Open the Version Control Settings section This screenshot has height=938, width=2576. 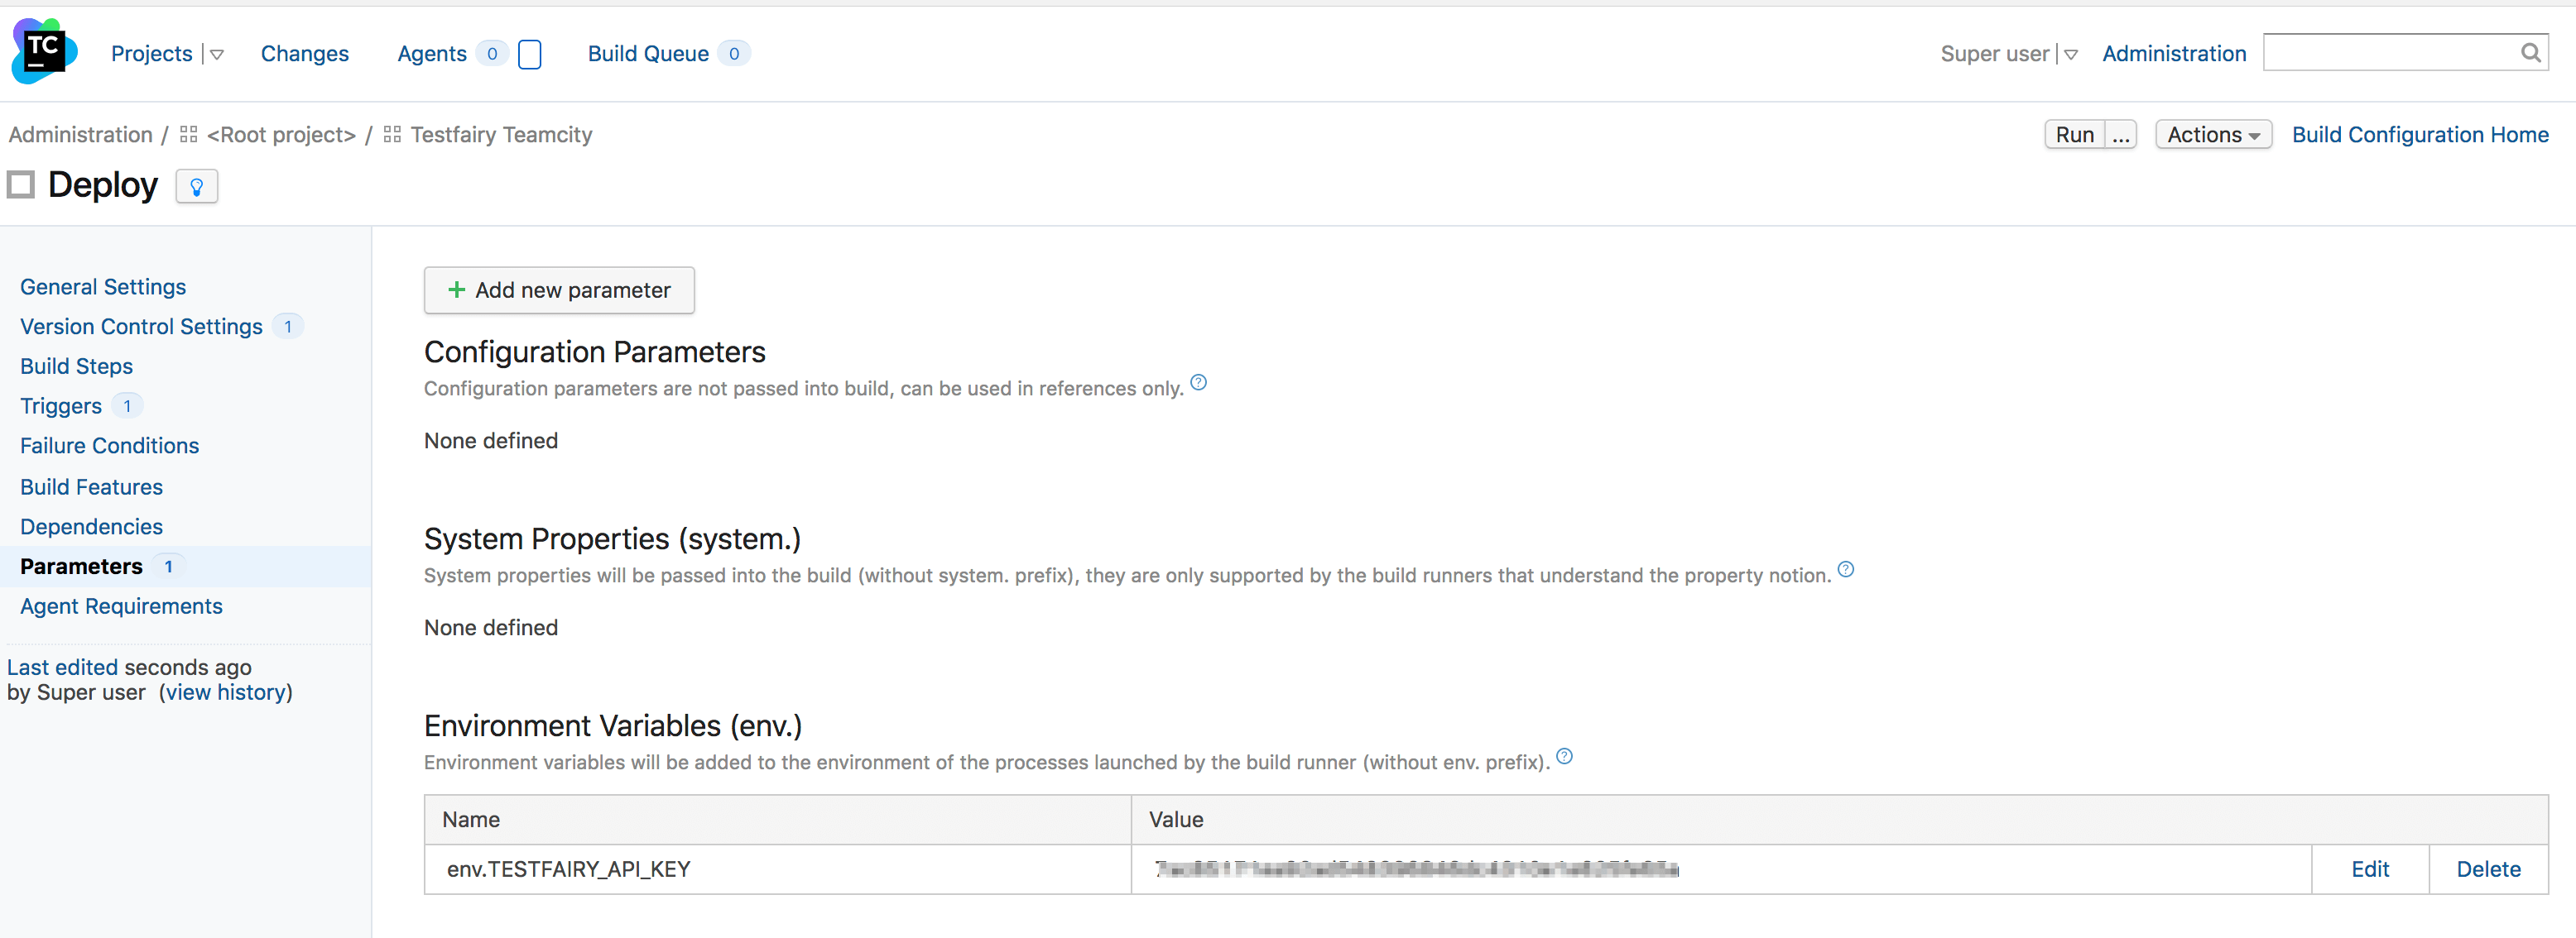140,326
